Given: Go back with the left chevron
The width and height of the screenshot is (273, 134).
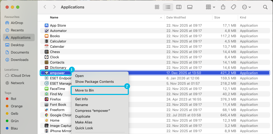Looking at the screenshot, I should coord(45,7).
